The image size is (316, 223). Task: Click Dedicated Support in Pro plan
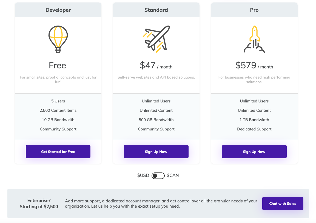pyautogui.click(x=254, y=129)
